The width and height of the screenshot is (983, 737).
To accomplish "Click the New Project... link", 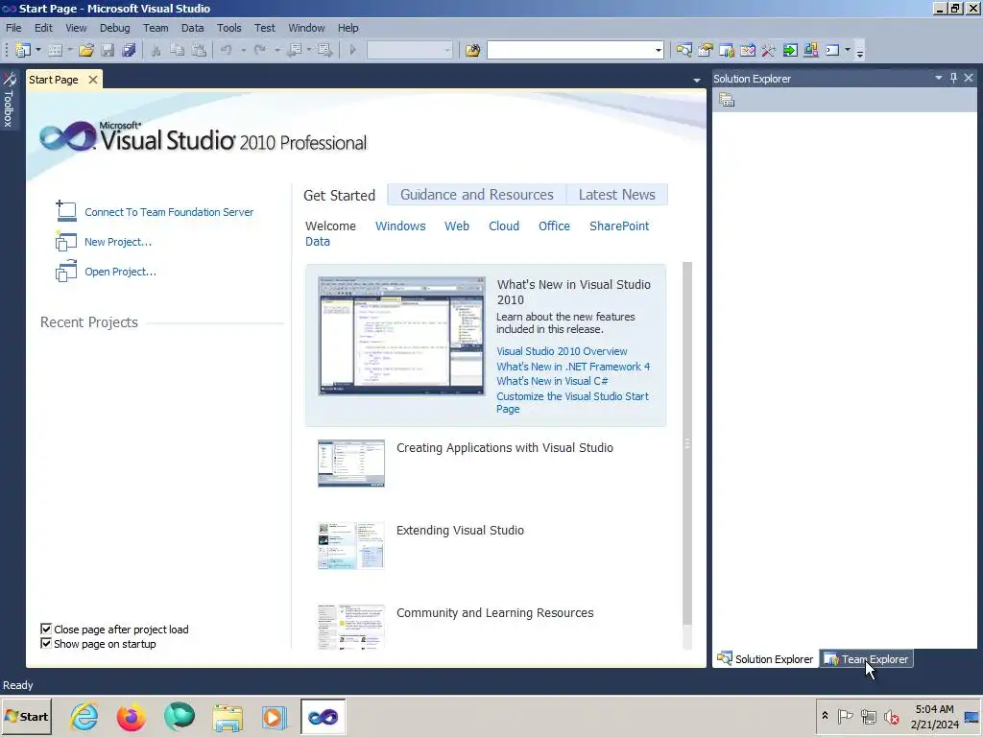I will click(118, 242).
